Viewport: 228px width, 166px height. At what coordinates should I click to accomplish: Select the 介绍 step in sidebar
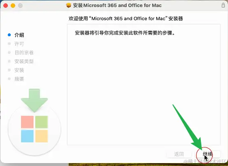[19, 35]
